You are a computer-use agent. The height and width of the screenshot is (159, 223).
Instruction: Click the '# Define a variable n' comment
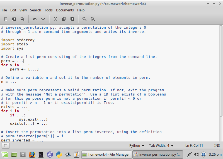click(x=76, y=78)
